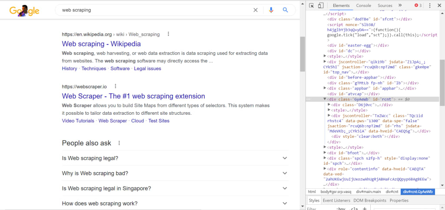Toggle :hov element state panel

click(341, 209)
